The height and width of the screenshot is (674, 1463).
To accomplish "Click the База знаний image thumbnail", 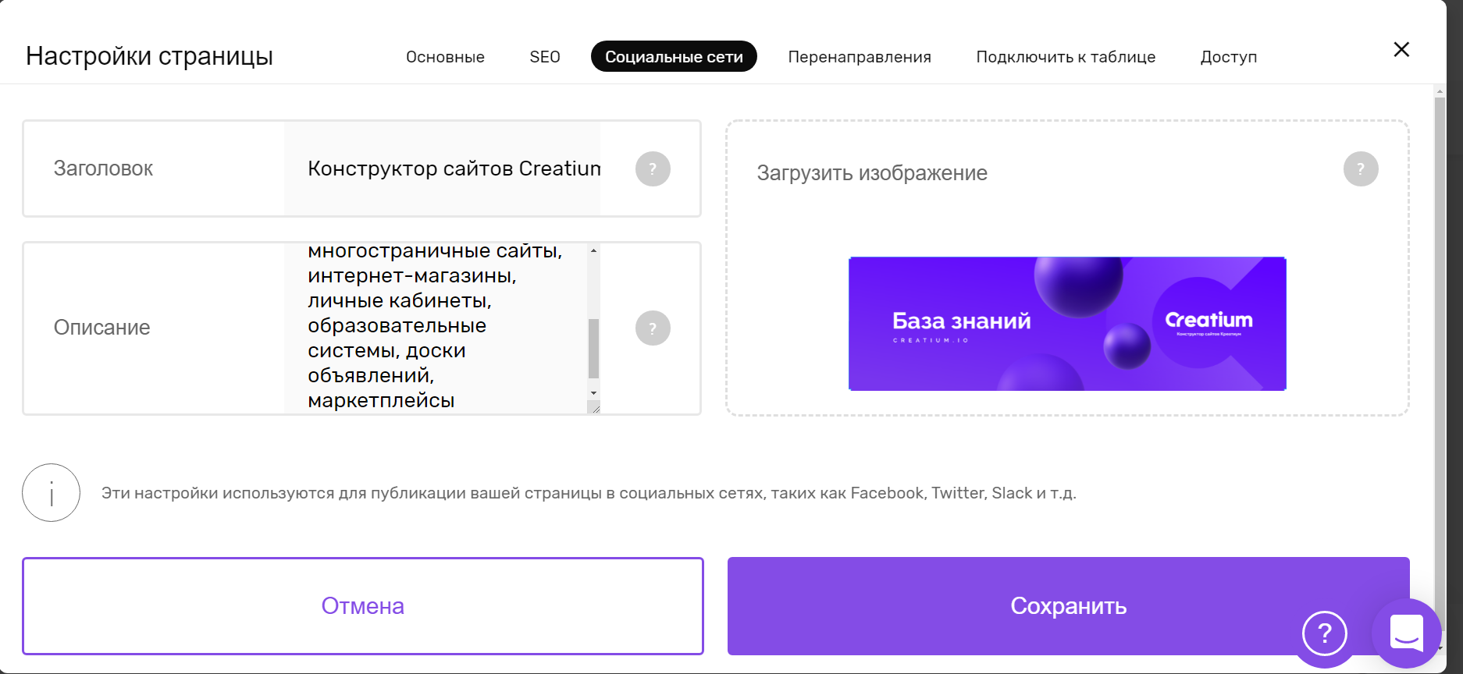I will tap(1067, 324).
